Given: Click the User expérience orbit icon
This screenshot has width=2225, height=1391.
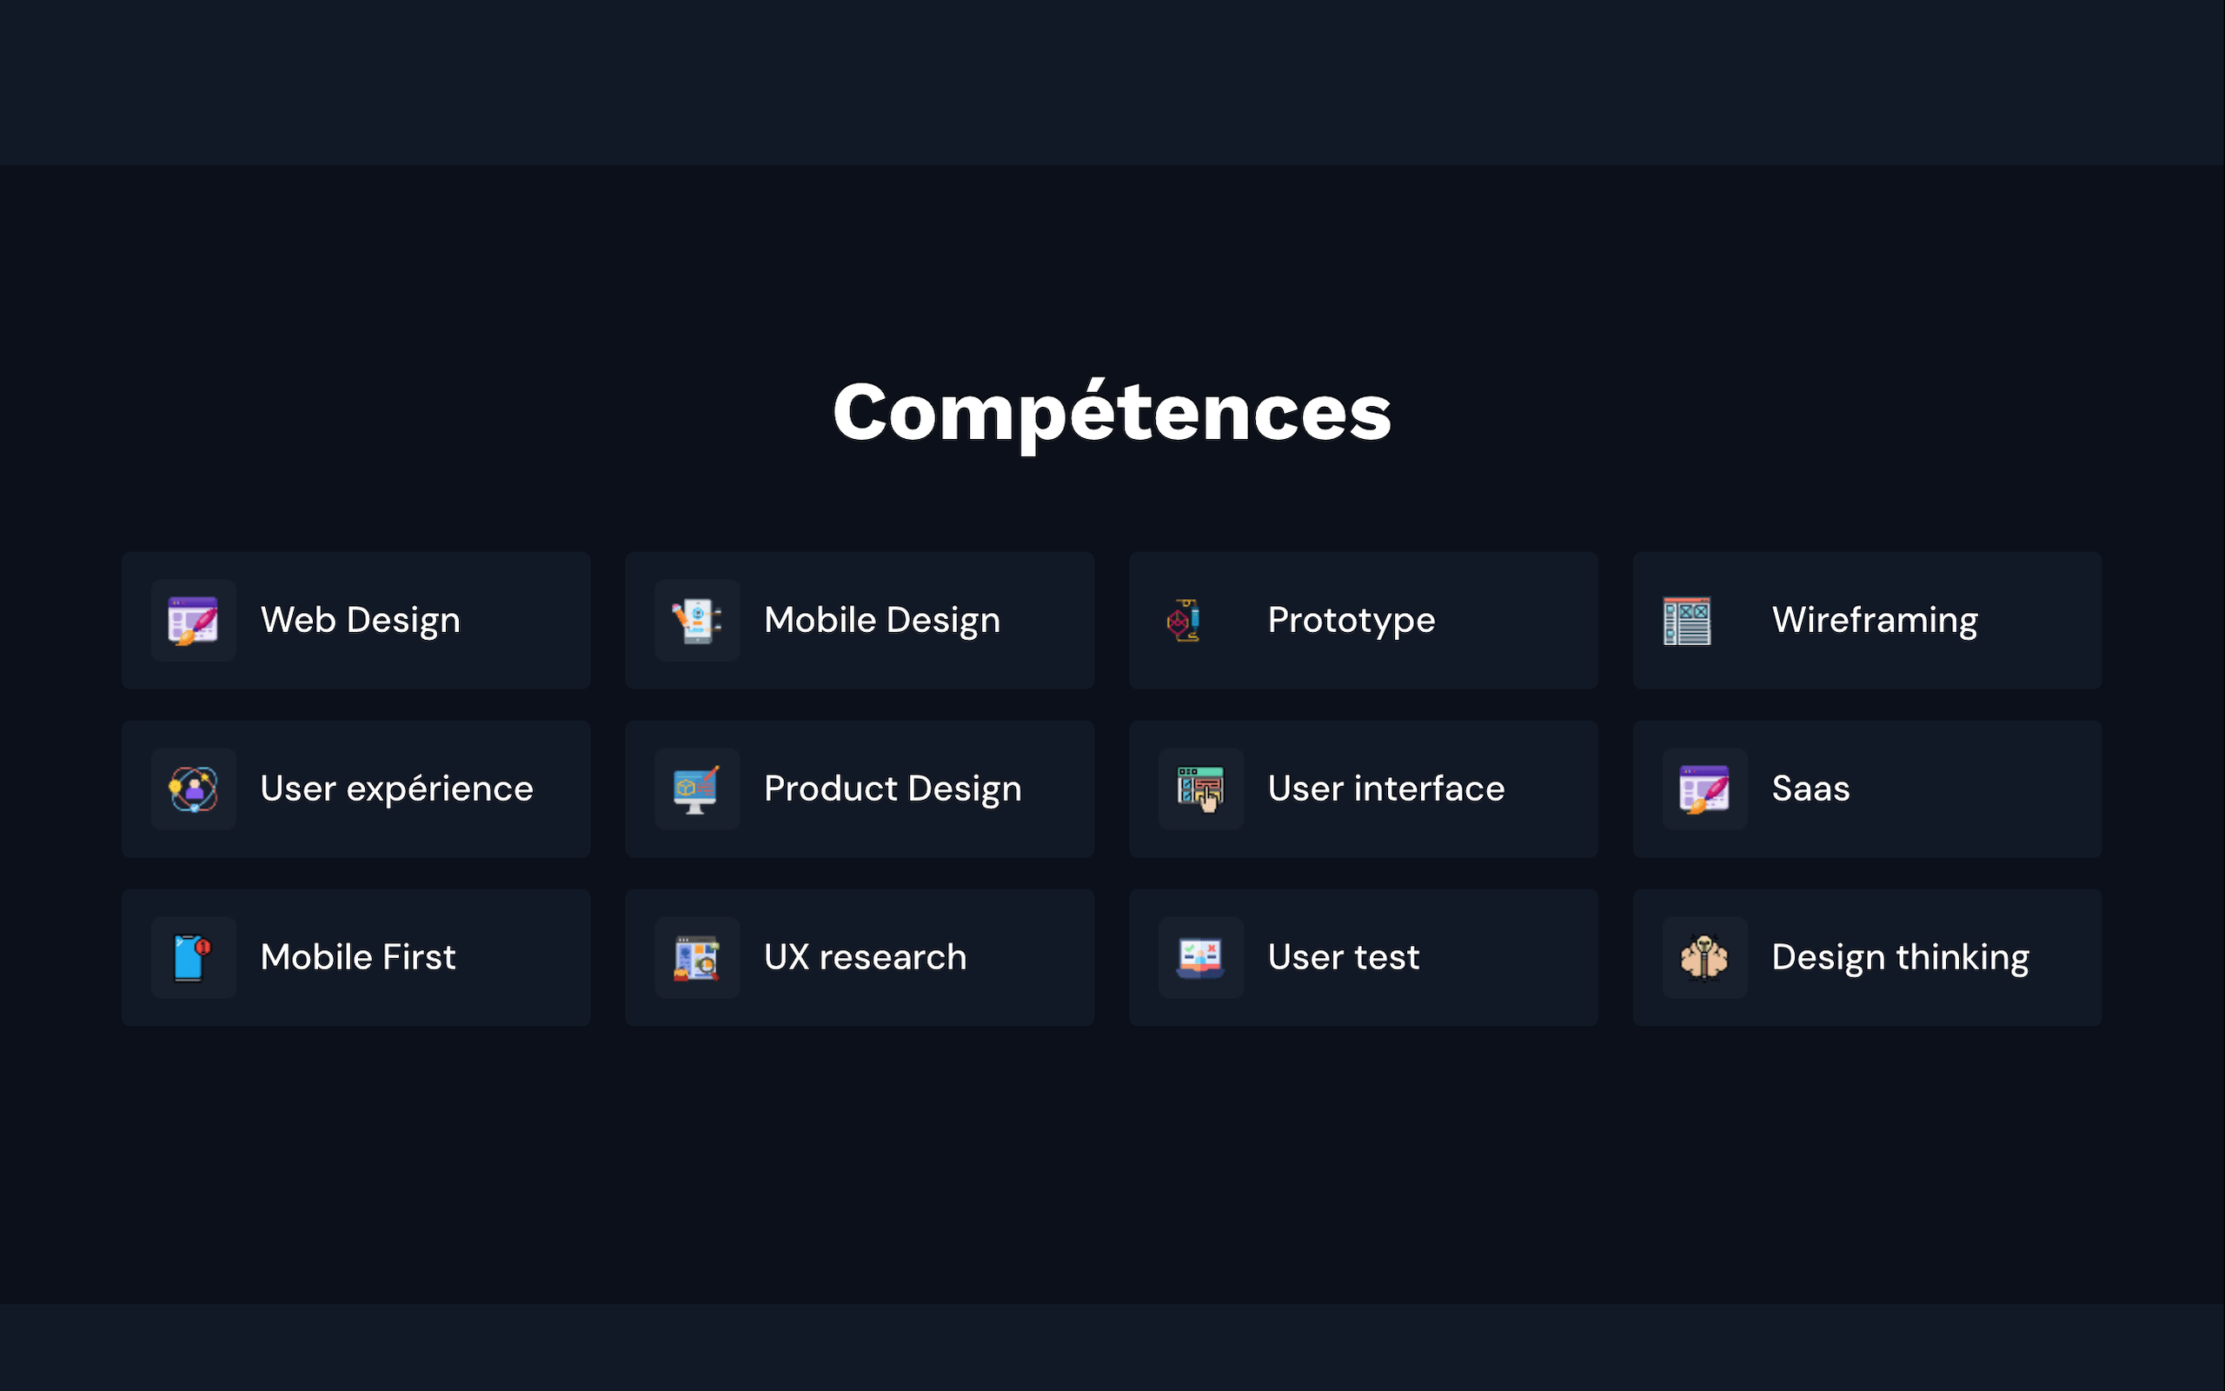Looking at the screenshot, I should tap(193, 789).
